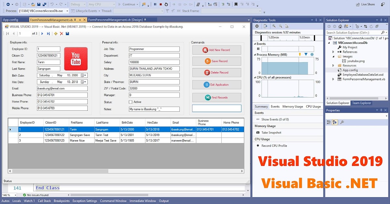Click inside the Employee ID field
This screenshot has width=390, height=204.
[x=48, y=49]
